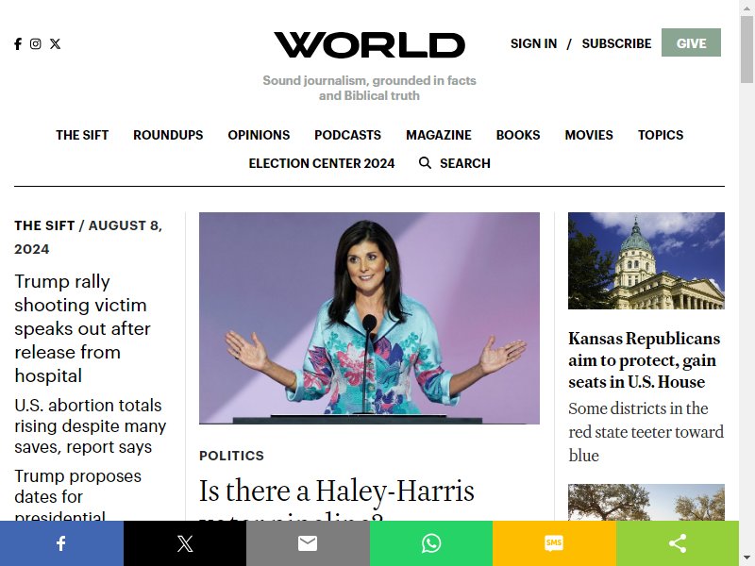Open Magazine section
Screen dimensions: 755x566
coord(439,135)
